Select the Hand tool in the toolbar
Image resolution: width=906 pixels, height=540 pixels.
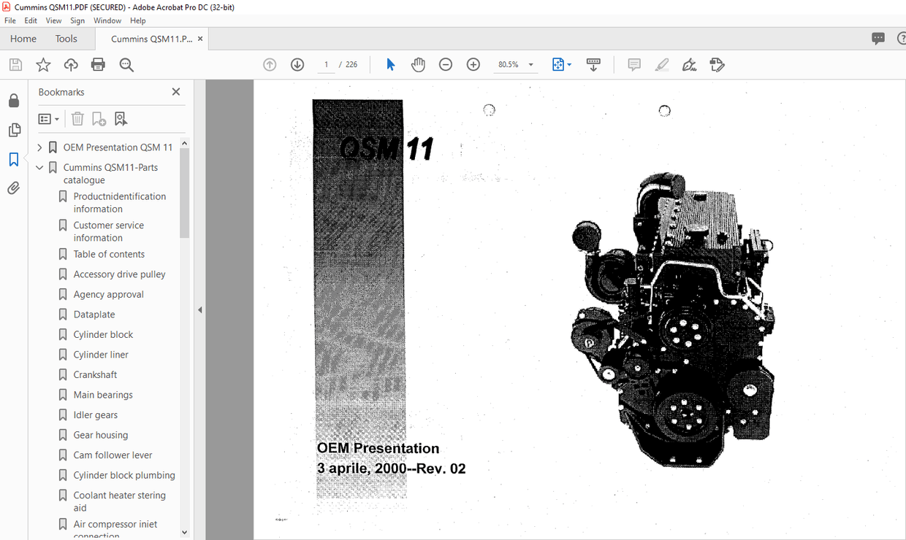coord(418,64)
